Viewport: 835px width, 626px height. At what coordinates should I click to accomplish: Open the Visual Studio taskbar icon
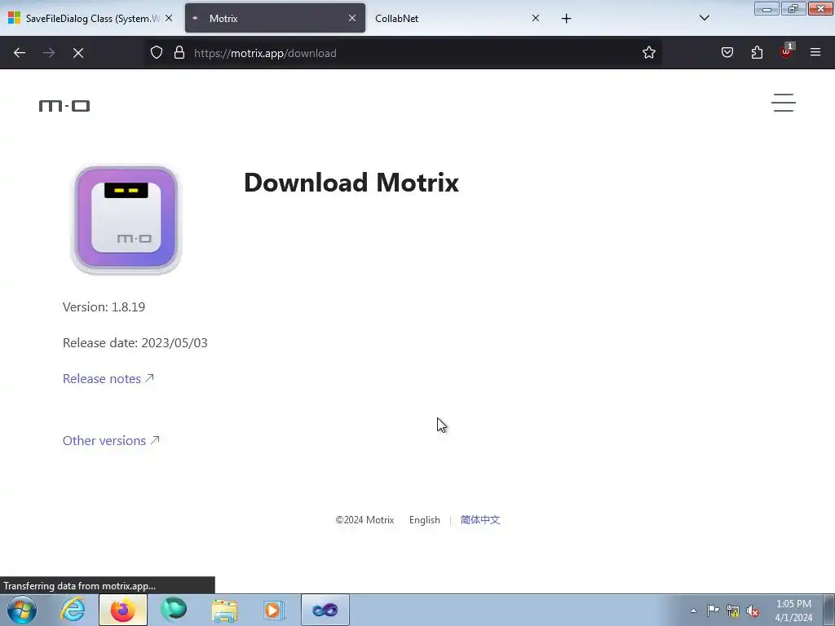325,610
